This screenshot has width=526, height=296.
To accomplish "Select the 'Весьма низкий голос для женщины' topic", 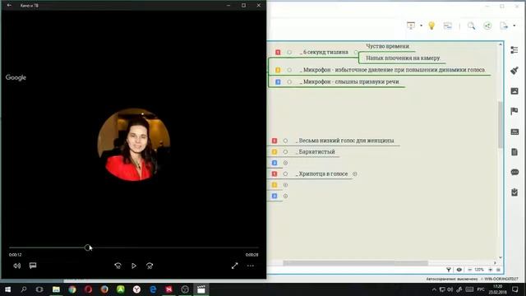I will [346, 141].
